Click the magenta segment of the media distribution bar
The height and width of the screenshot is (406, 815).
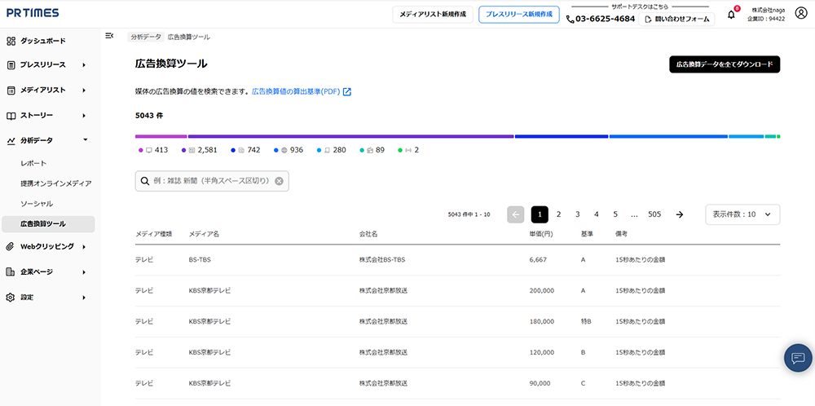click(161, 137)
